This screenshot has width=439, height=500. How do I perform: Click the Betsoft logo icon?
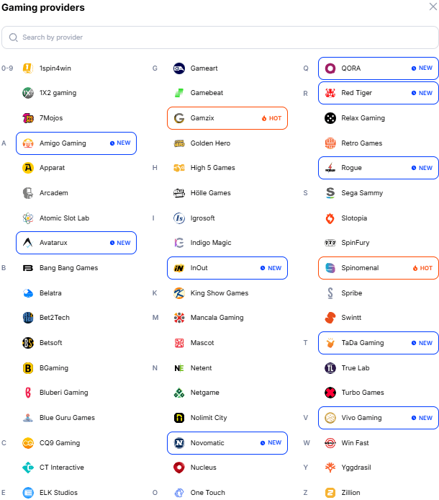pos(28,343)
